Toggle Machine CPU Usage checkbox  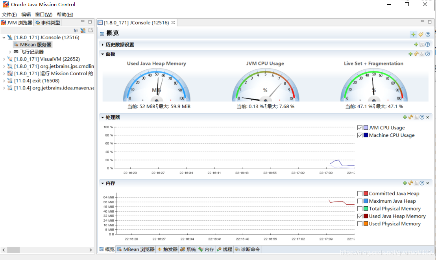point(360,135)
